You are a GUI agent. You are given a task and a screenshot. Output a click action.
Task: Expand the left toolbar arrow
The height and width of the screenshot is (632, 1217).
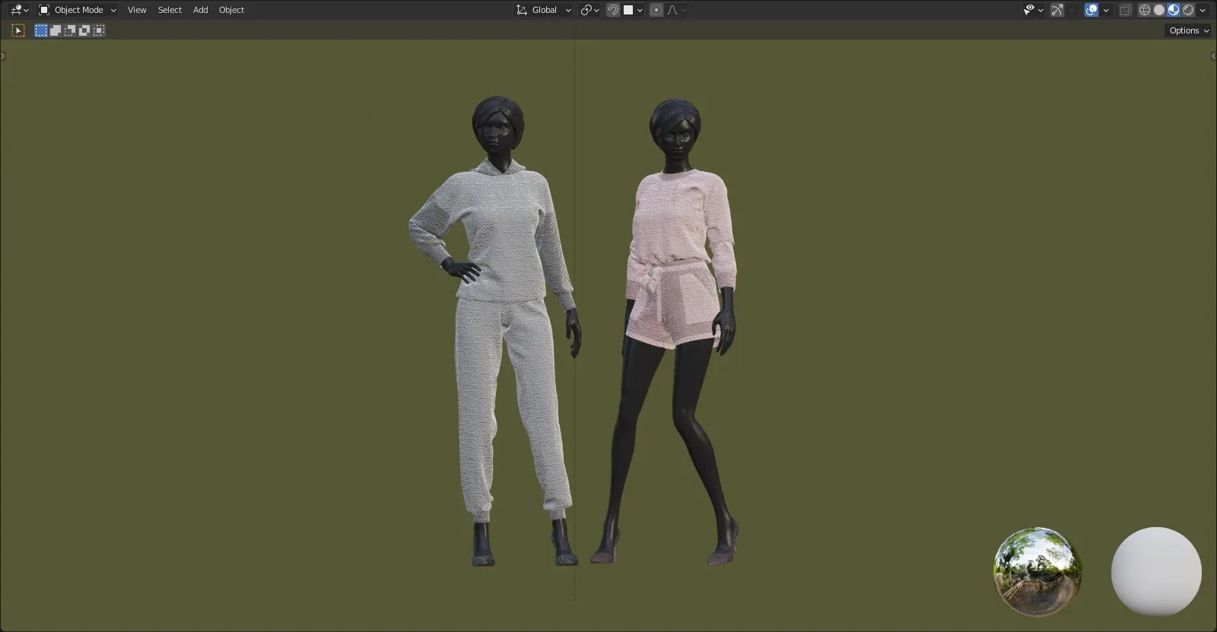pos(3,56)
